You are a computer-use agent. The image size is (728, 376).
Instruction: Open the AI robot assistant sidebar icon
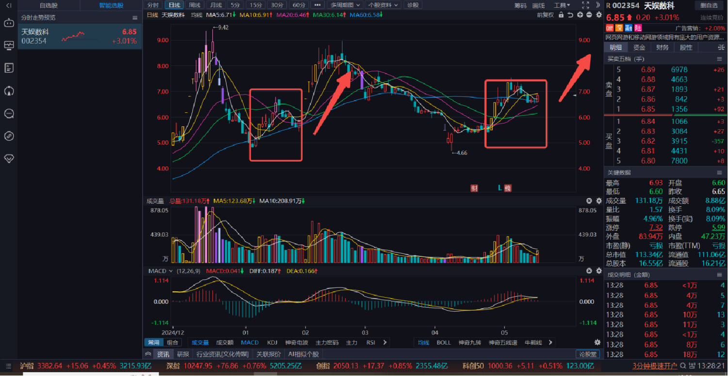coord(9,23)
